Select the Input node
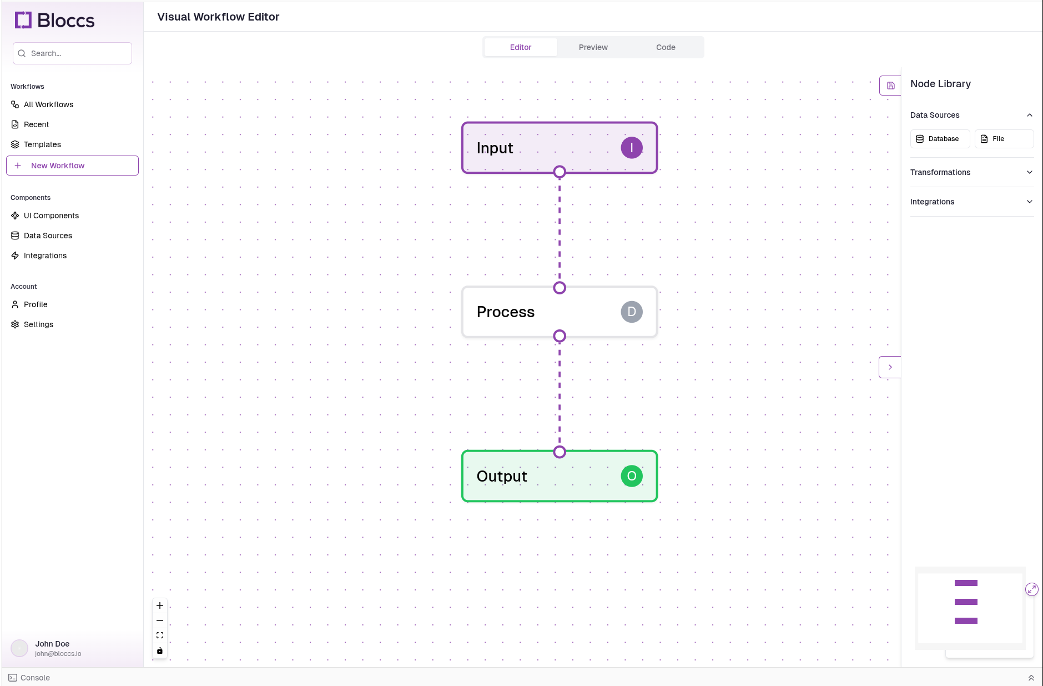The width and height of the screenshot is (1043, 686). pyautogui.click(x=560, y=148)
